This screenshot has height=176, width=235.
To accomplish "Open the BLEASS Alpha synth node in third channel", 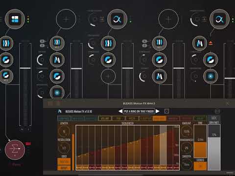I will tap(117, 19).
